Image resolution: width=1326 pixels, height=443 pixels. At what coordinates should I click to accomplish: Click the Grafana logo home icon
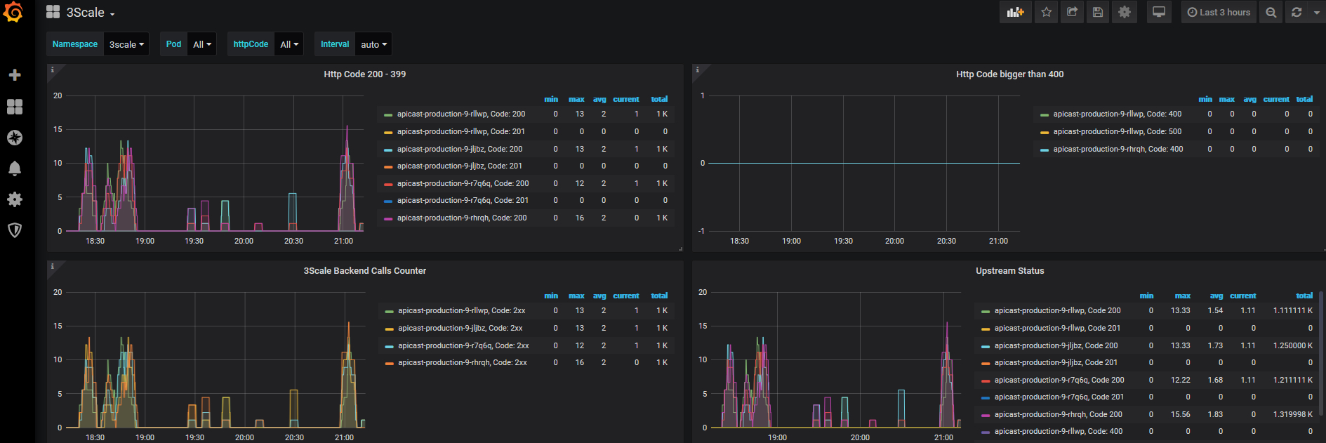tap(13, 12)
